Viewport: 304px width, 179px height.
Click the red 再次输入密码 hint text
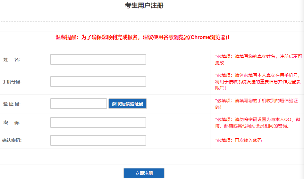coord(238,140)
